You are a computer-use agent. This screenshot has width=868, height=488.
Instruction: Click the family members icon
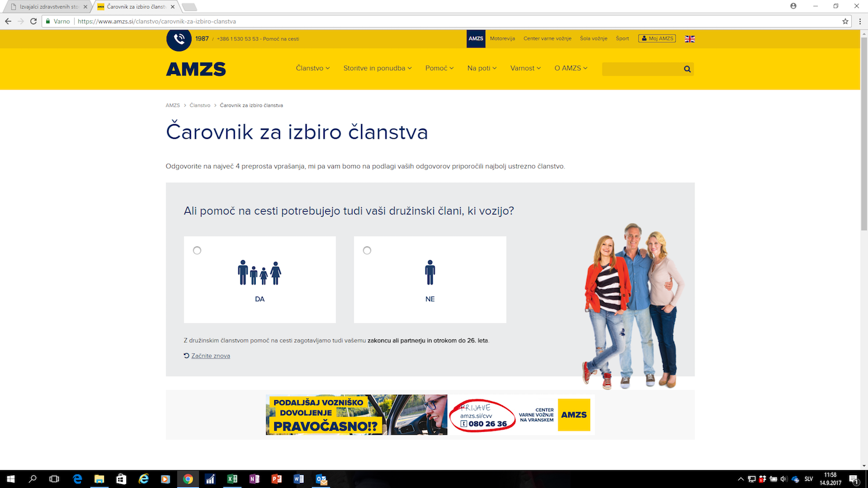259,272
